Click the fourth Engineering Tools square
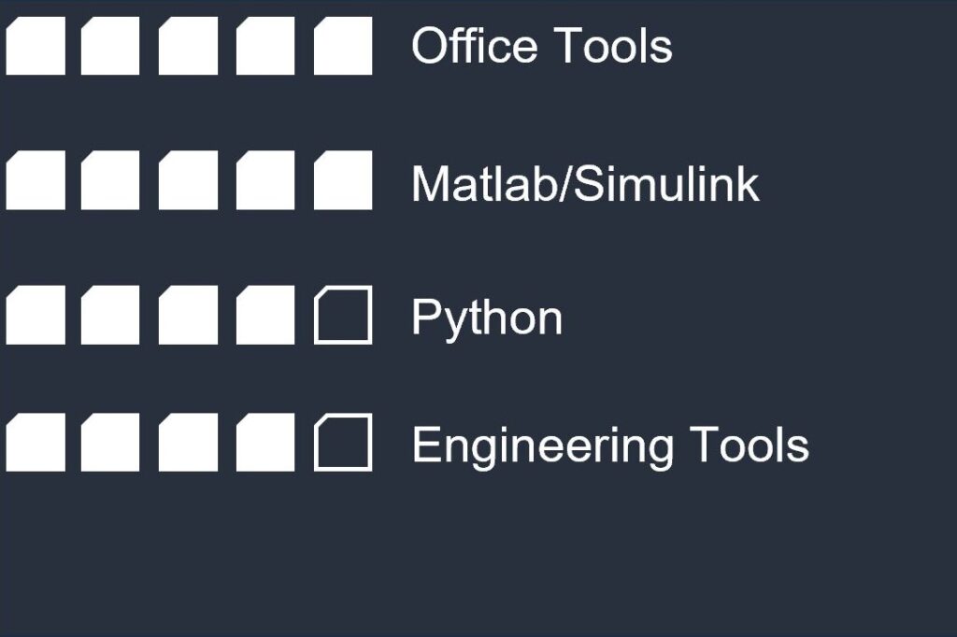This screenshot has height=637, width=957. [x=265, y=443]
